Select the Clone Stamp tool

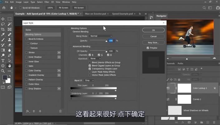(10, 40)
